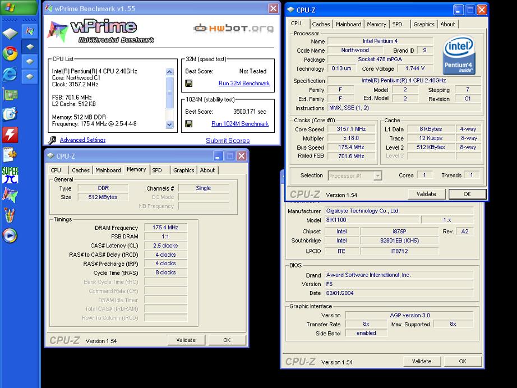
Task: Open Graphics tab in CPU-Z processor window
Action: [424, 24]
